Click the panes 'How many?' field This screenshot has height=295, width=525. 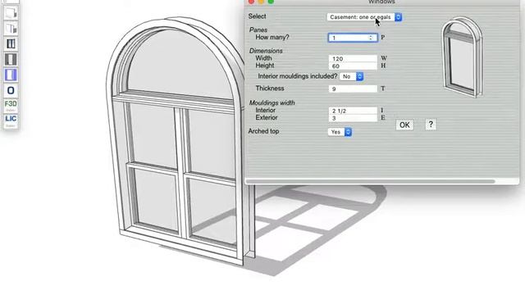353,38
